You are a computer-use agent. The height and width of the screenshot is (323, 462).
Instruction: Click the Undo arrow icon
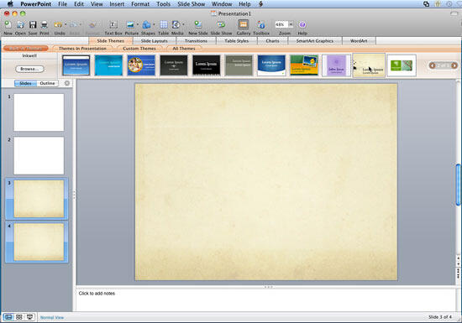[58, 24]
